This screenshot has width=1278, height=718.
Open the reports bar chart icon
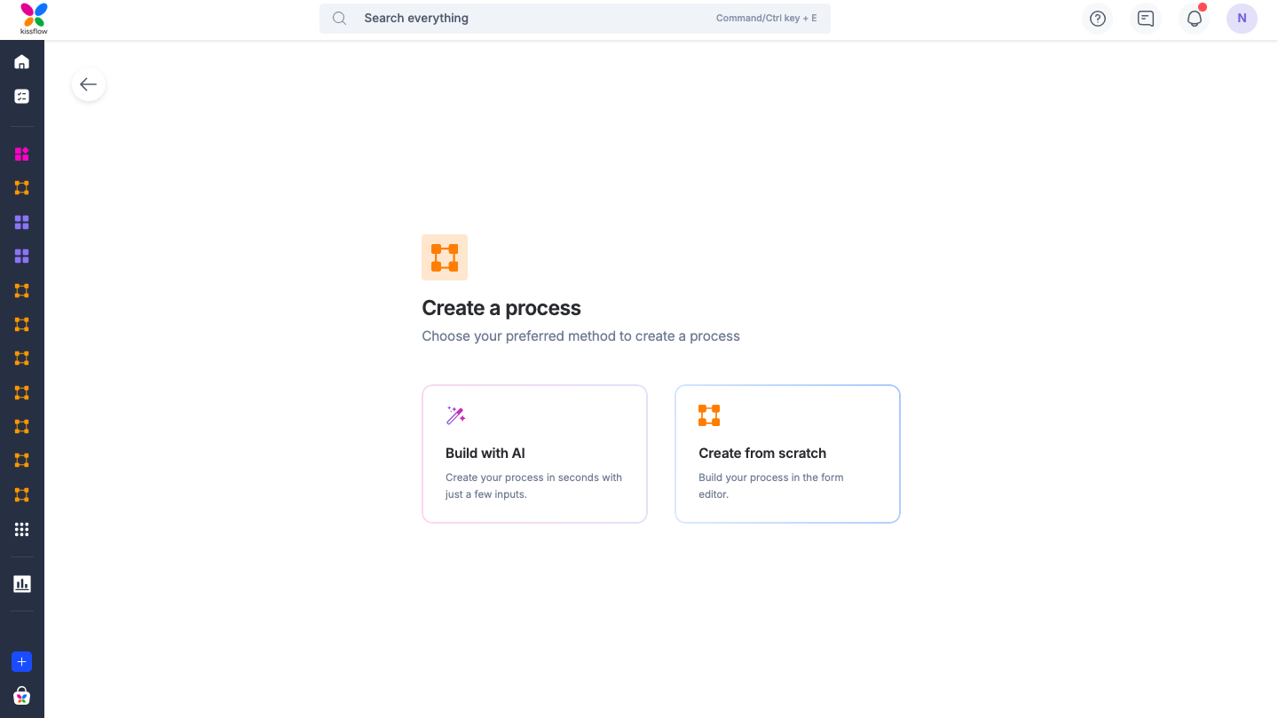pyautogui.click(x=22, y=584)
